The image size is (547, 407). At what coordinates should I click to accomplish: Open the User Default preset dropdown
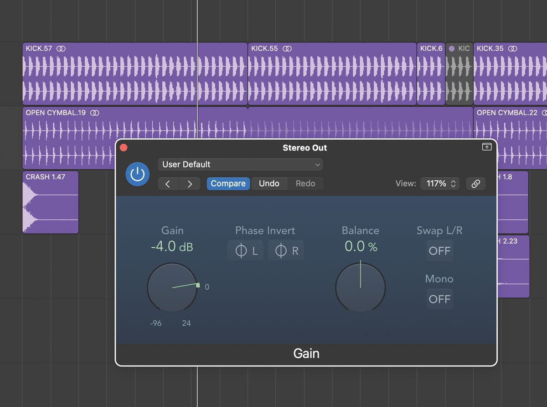pos(240,164)
